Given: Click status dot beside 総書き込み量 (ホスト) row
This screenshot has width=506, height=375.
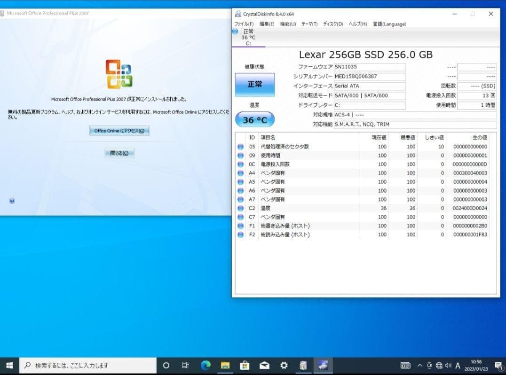Looking at the screenshot, I should 240,226.
